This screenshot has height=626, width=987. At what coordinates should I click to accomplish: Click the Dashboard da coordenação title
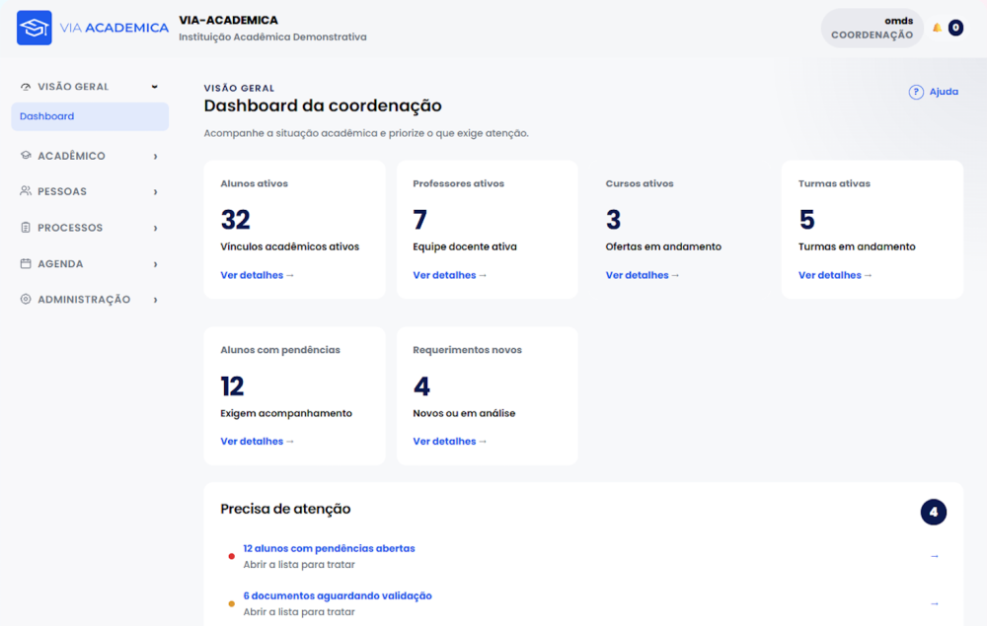[323, 105]
